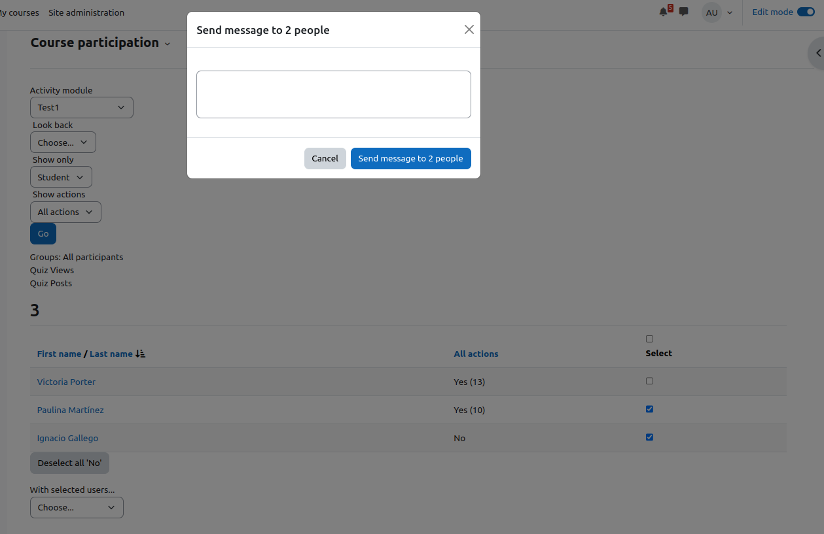This screenshot has width=824, height=534.
Task: Open the notifications bell icon
Action: [664, 12]
